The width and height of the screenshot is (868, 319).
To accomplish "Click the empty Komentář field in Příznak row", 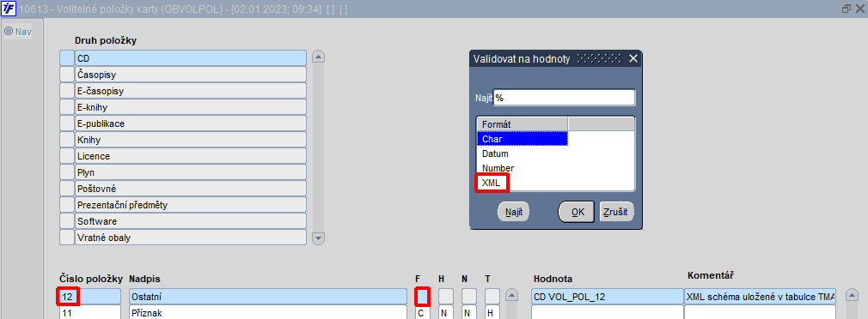I will point(760,313).
